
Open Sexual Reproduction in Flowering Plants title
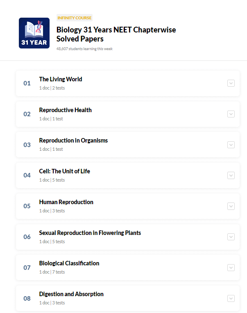click(x=90, y=233)
